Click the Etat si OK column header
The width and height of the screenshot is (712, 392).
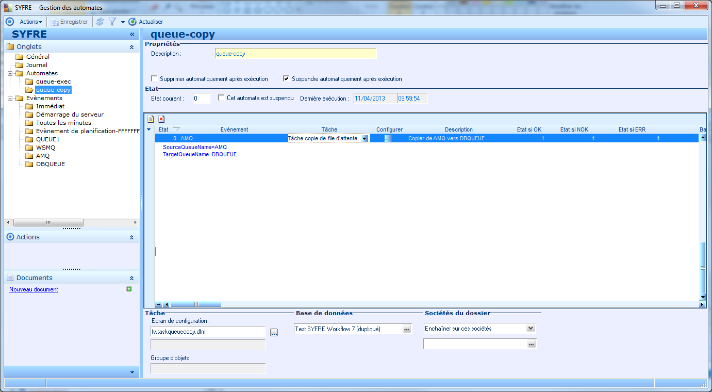pos(529,129)
